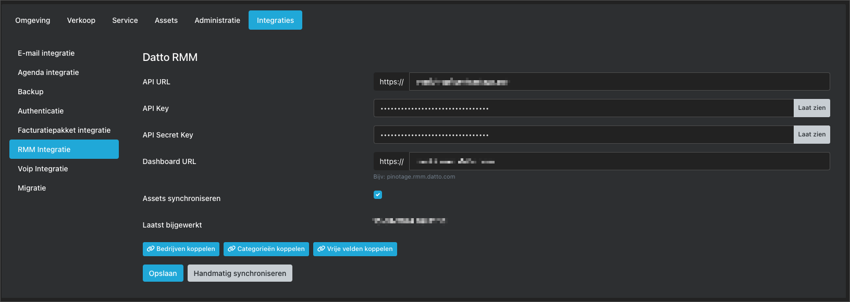
Task: Open E-mail integratie in sidebar
Action: pyautogui.click(x=64, y=53)
